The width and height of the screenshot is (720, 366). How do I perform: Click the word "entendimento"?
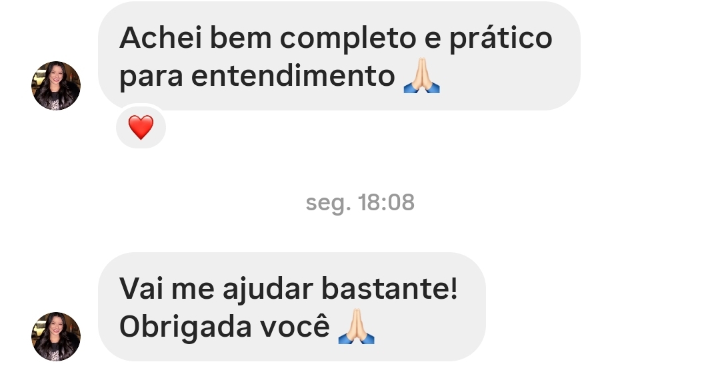click(x=293, y=76)
